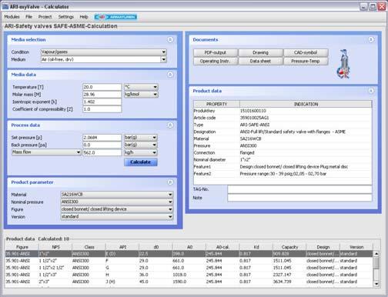Collapse the Product parameter panel

pyautogui.click(x=170, y=182)
